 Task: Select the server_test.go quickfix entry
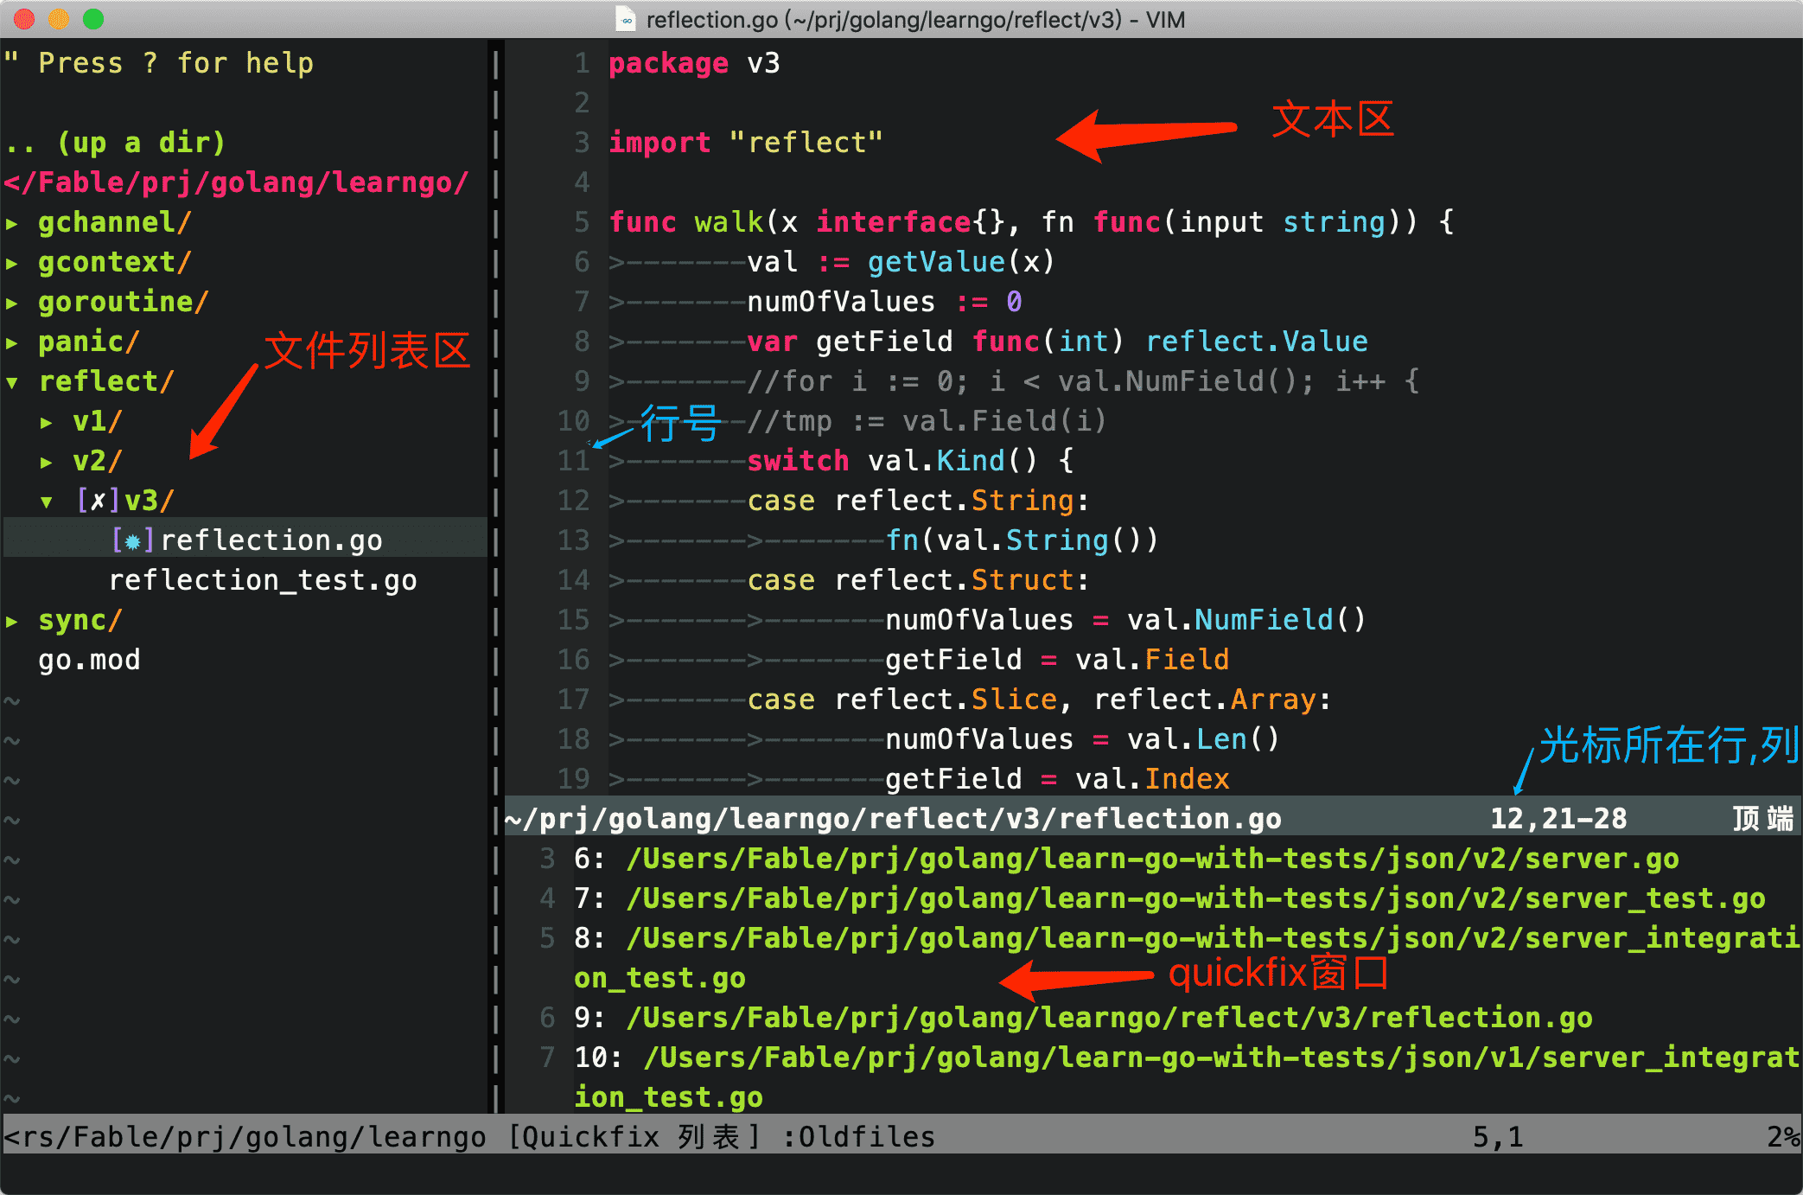(x=1195, y=899)
